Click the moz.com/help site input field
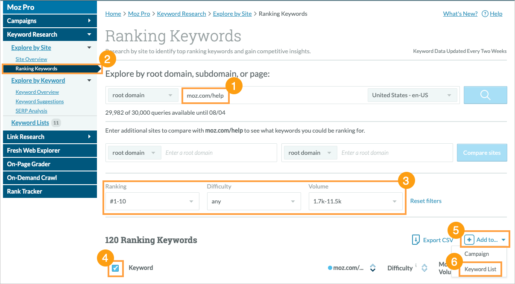This screenshot has height=284, width=515. point(205,96)
